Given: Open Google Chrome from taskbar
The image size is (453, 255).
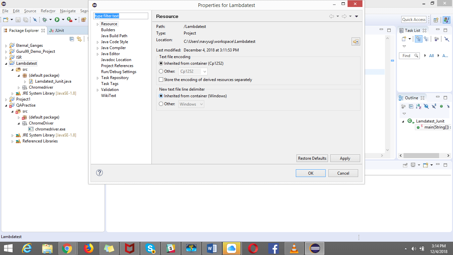Looking at the screenshot, I should click(67, 248).
